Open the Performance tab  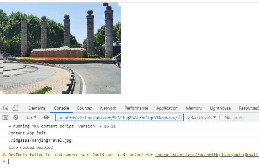coord(136,108)
